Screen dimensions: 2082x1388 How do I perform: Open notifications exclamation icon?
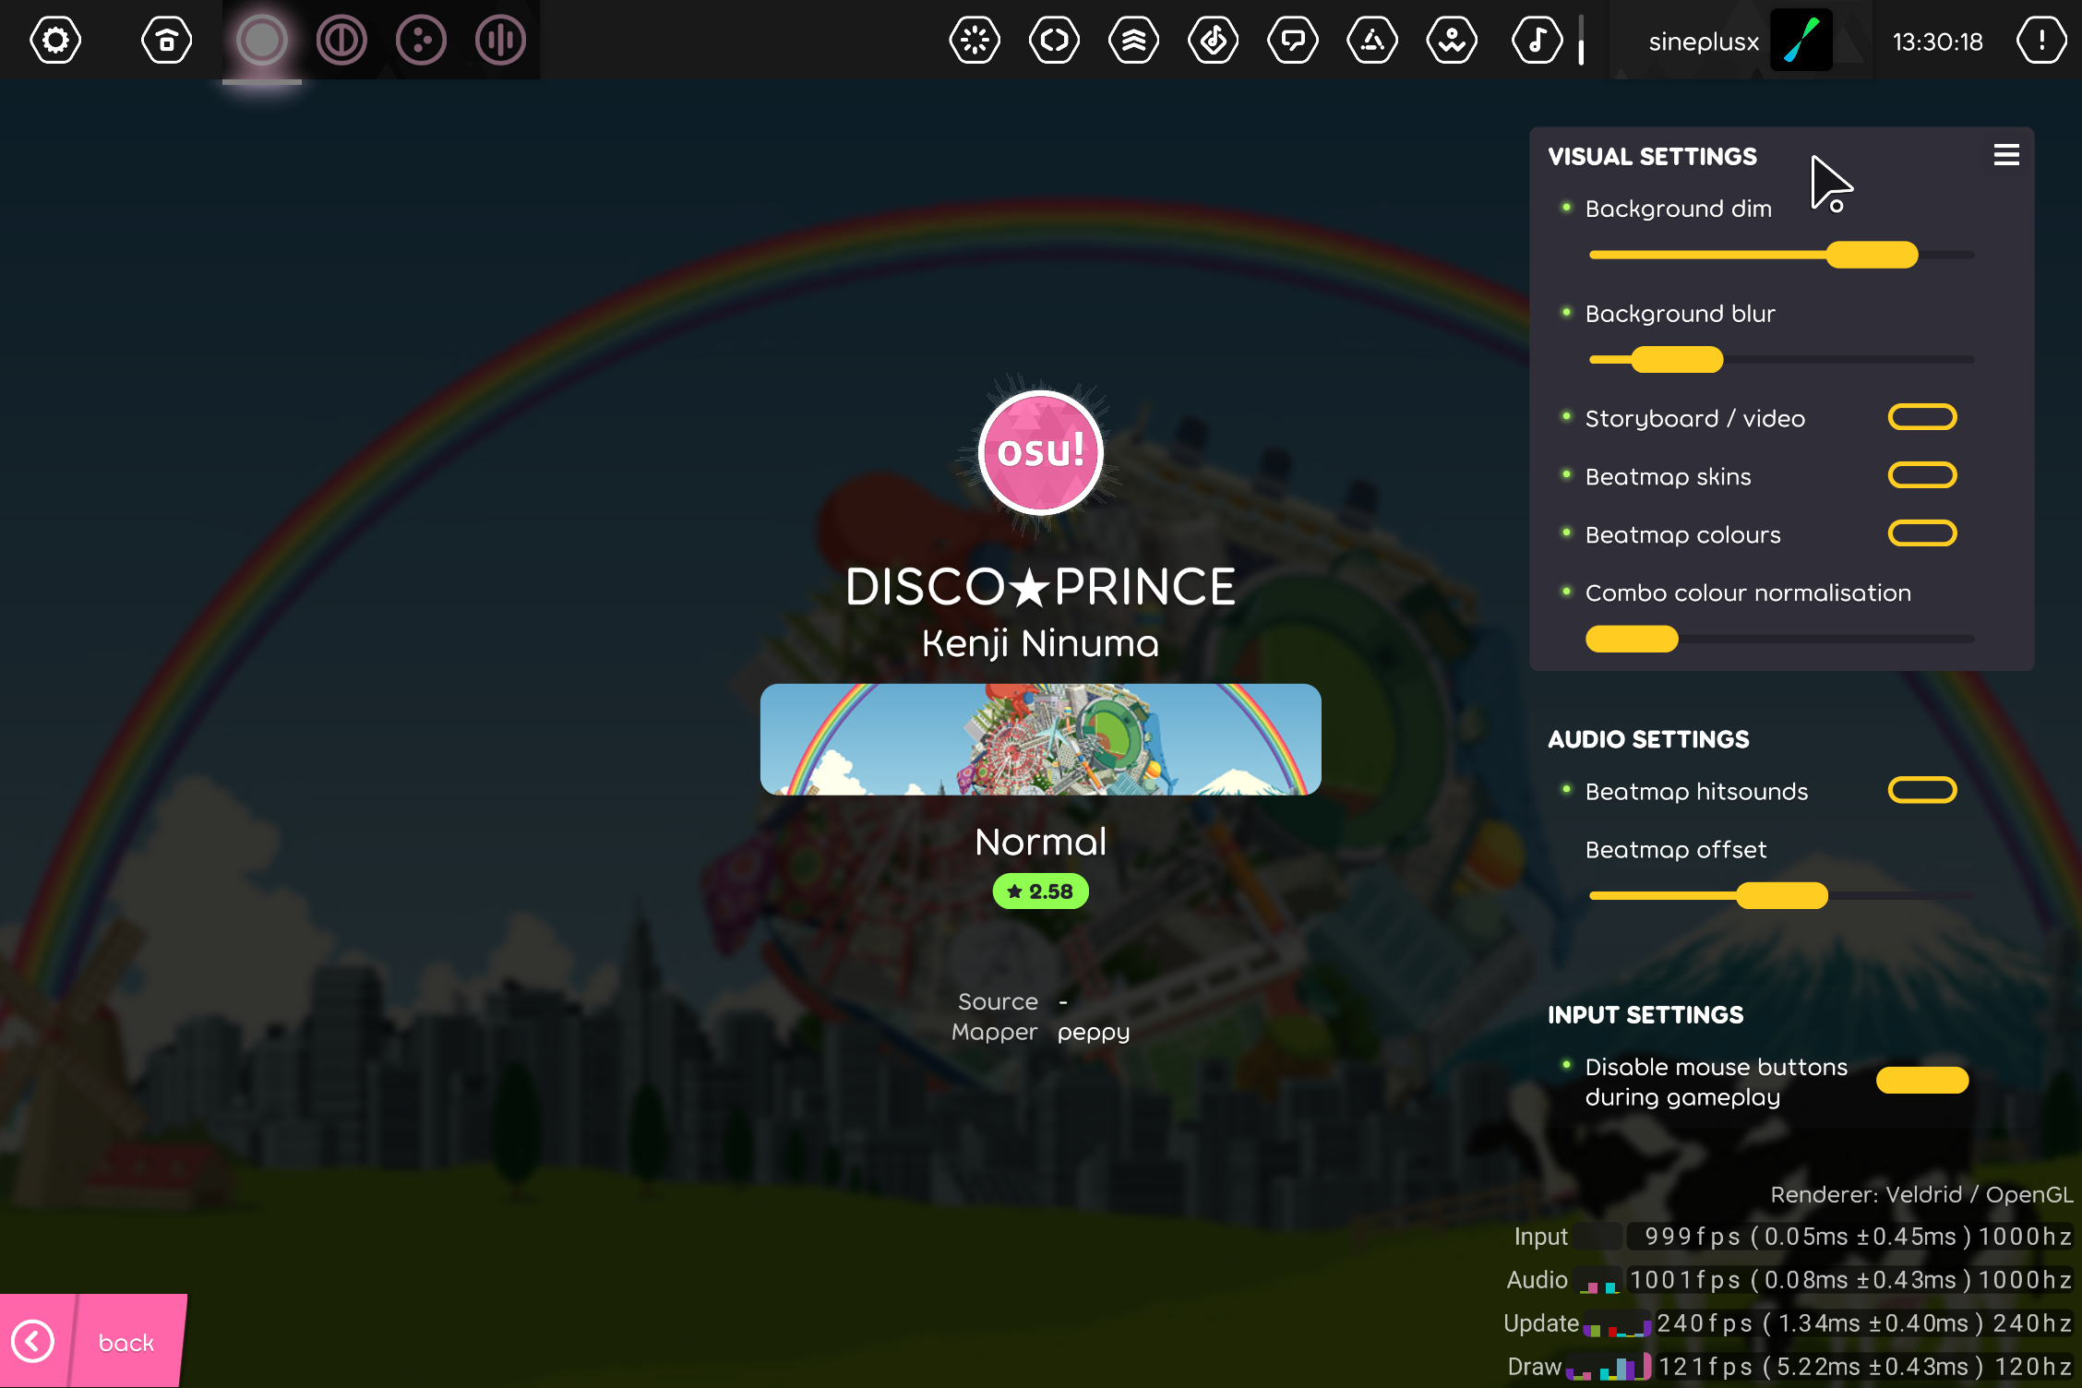(x=2040, y=41)
